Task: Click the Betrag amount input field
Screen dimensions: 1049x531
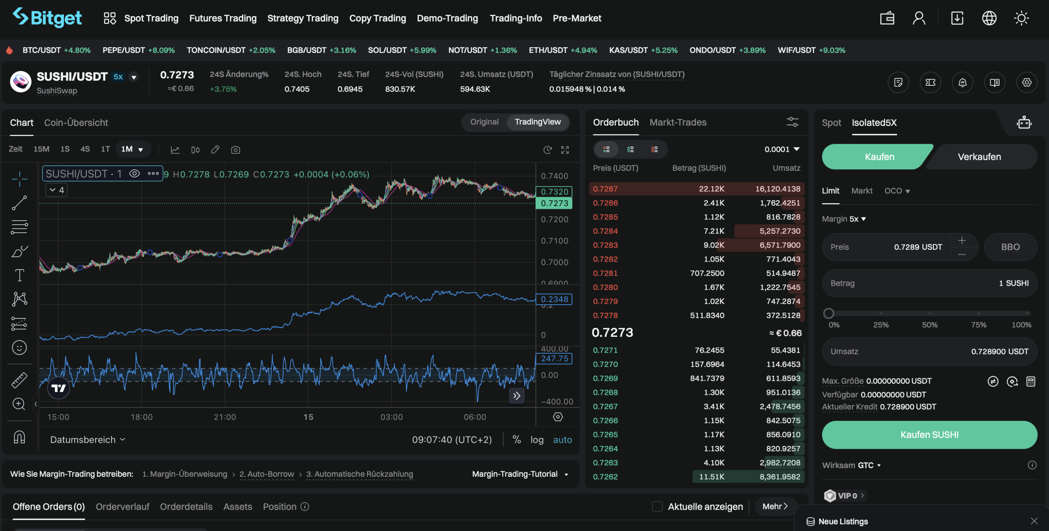Action: 929,283
